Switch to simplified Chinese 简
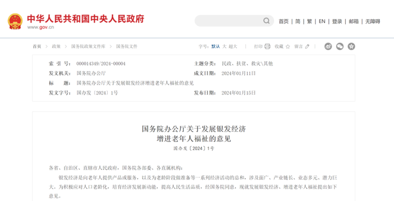 tap(298, 22)
